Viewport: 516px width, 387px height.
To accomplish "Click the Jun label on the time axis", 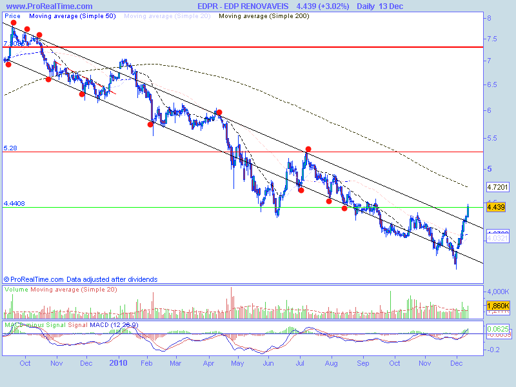I will click(268, 363).
